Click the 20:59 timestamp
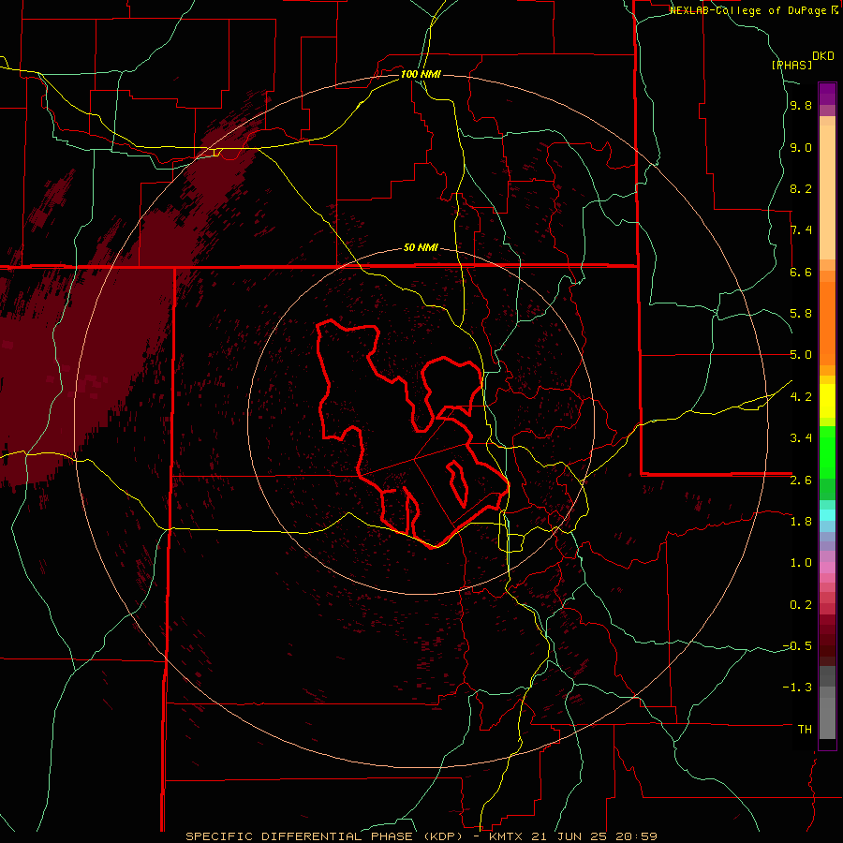Viewport: 843px width, 843px height. 638,836
